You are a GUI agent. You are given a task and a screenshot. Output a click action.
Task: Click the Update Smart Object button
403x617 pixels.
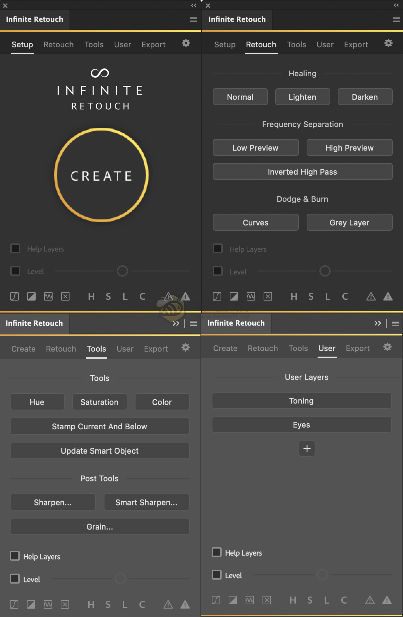pos(100,450)
